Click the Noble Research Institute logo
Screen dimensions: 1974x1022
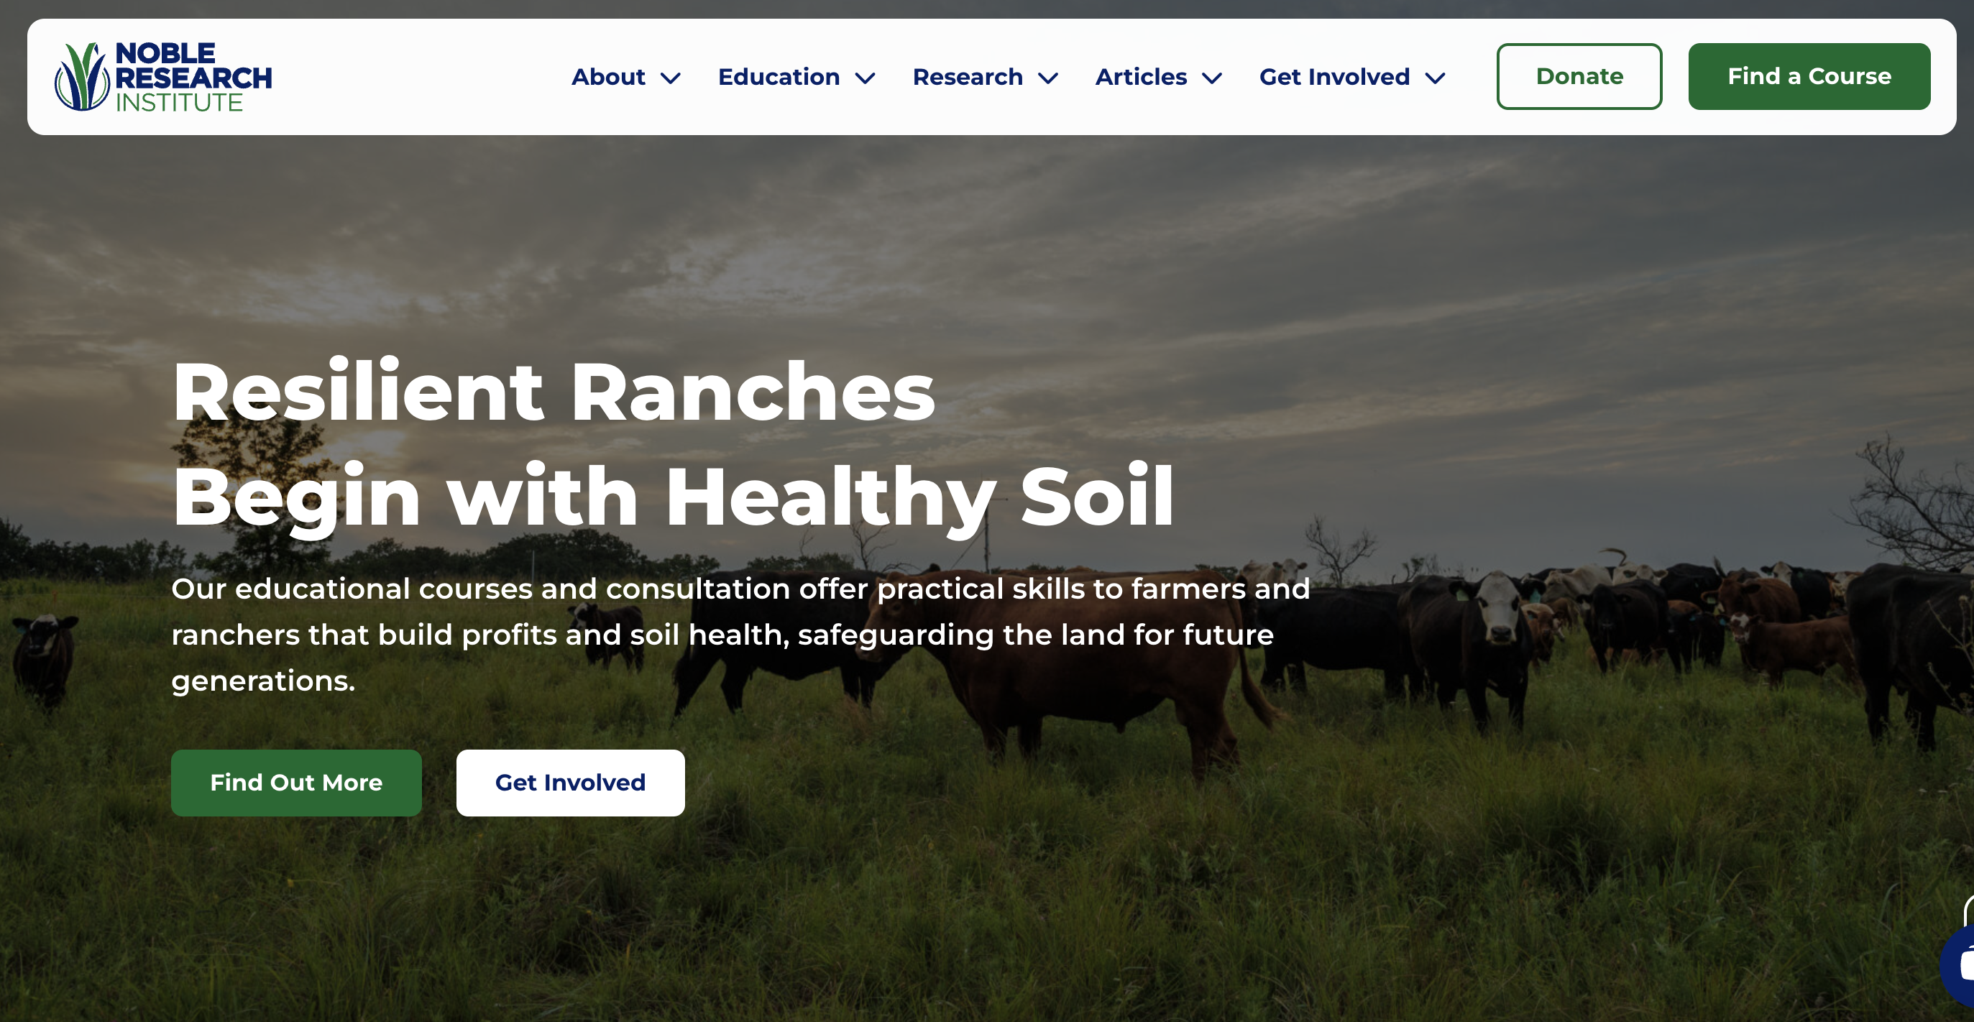point(163,77)
